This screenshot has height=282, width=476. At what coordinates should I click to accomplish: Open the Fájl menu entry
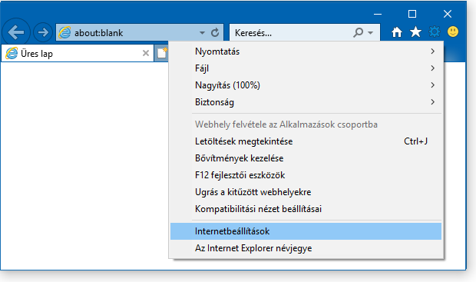pyautogui.click(x=306, y=68)
